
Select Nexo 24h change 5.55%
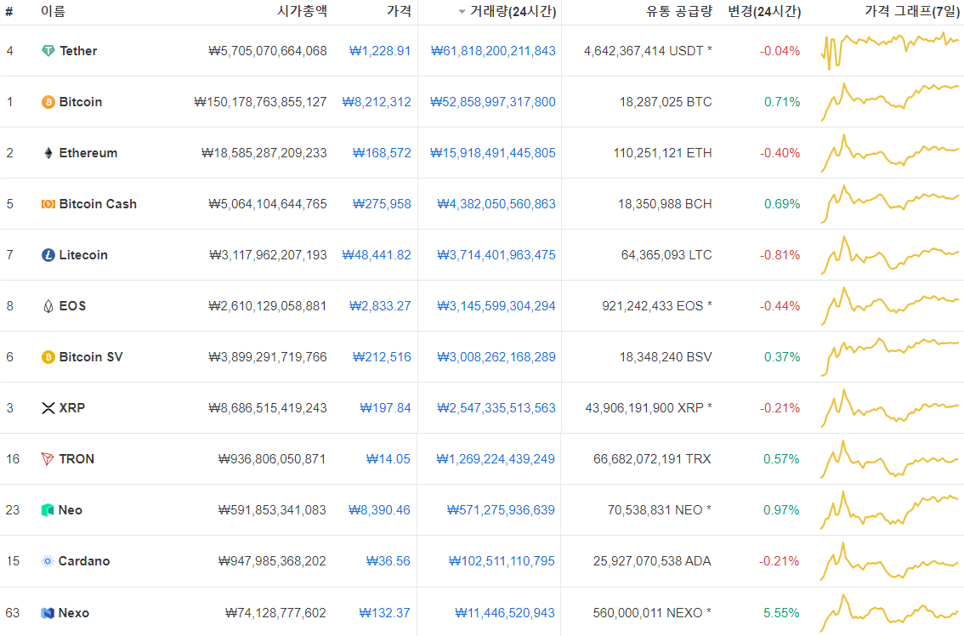tap(781, 613)
